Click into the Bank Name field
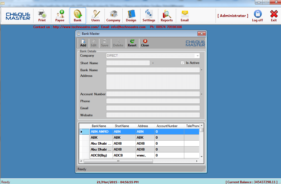The image size is (281, 184). coord(153,70)
